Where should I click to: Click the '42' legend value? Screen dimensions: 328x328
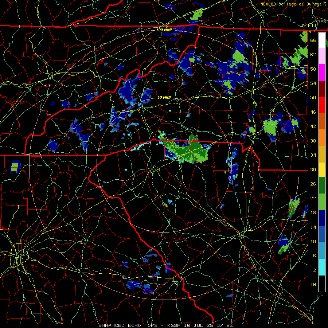[x=313, y=126]
